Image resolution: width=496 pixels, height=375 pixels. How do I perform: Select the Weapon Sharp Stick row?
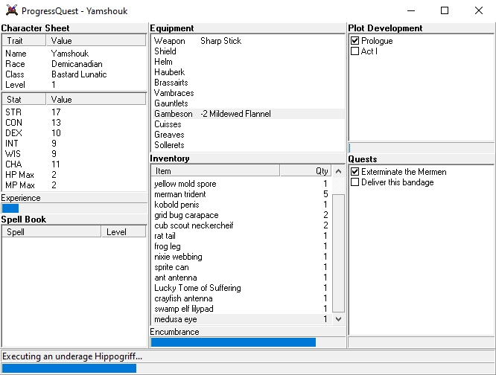pyautogui.click(x=248, y=41)
